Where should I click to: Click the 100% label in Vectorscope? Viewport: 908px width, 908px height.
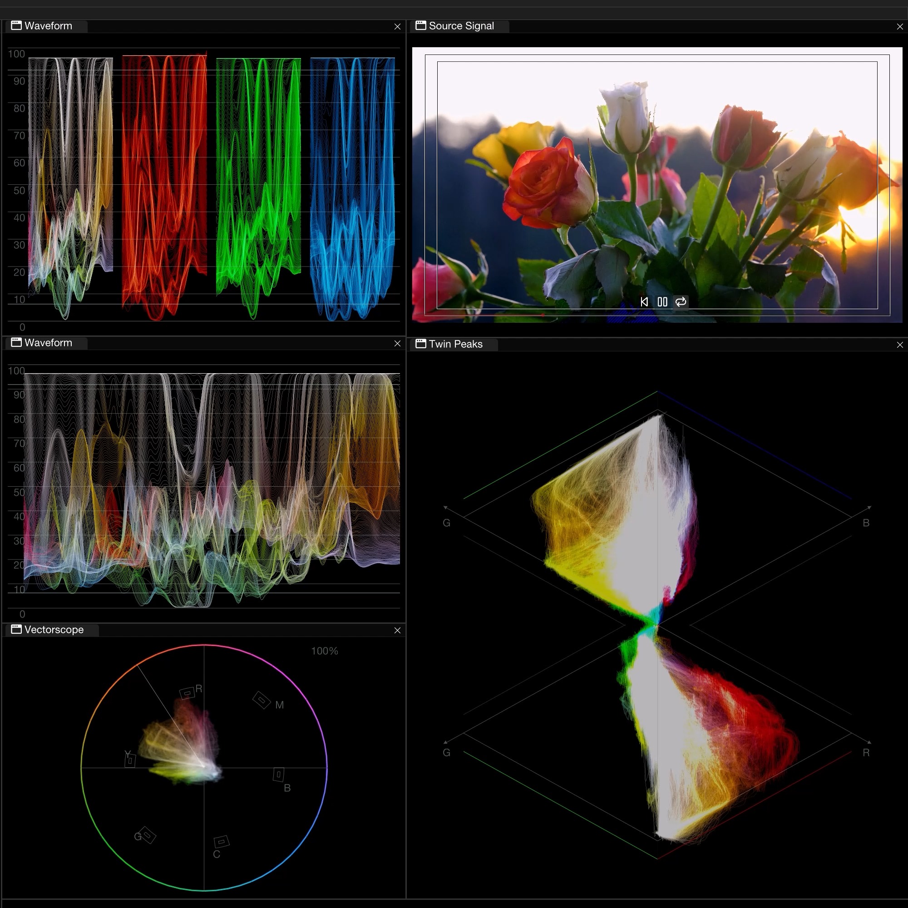coord(324,651)
